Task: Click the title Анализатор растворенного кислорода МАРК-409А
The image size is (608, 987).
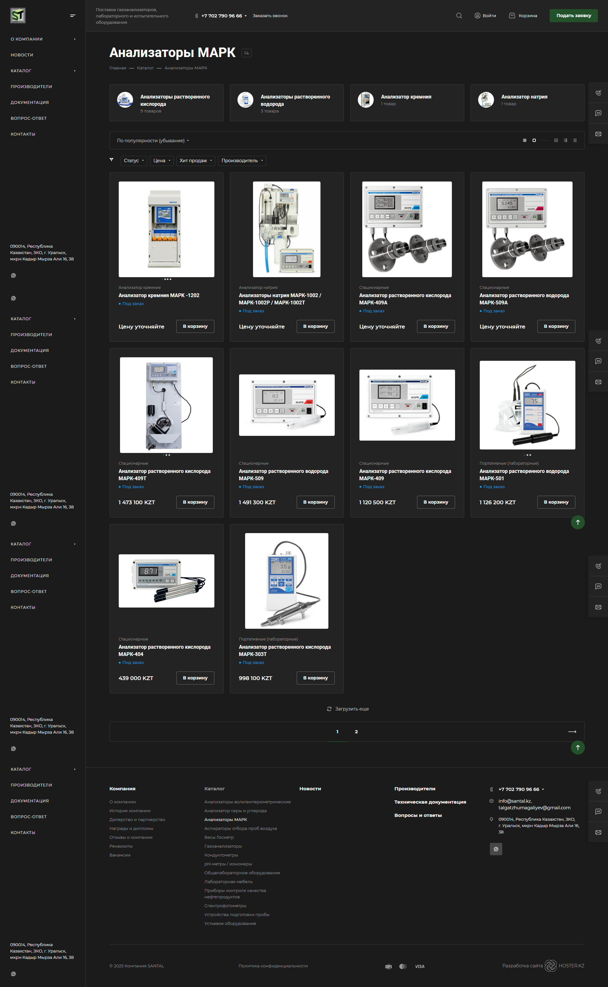Action: (405, 299)
